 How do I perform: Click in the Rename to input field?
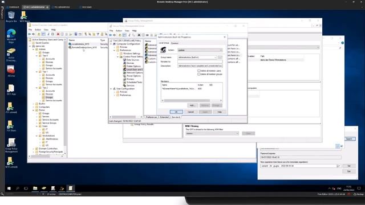click(200, 61)
